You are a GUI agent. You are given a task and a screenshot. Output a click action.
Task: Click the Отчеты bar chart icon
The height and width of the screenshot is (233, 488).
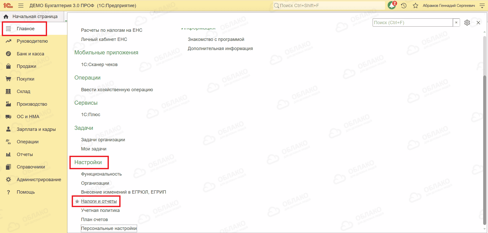coord(8,154)
